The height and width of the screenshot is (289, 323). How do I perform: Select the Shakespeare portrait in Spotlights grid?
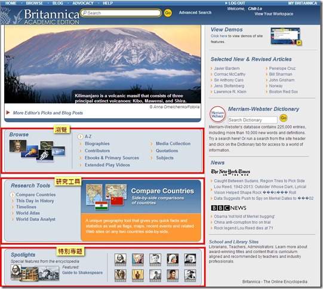(x=120, y=260)
